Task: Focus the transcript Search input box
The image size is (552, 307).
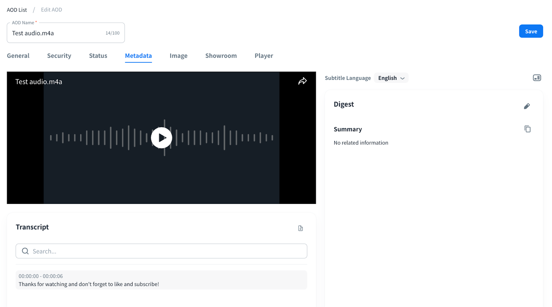Action: [166, 251]
